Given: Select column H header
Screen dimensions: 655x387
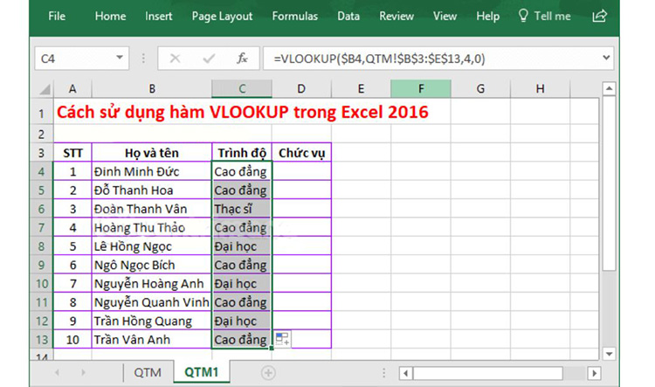Looking at the screenshot, I should click(540, 89).
